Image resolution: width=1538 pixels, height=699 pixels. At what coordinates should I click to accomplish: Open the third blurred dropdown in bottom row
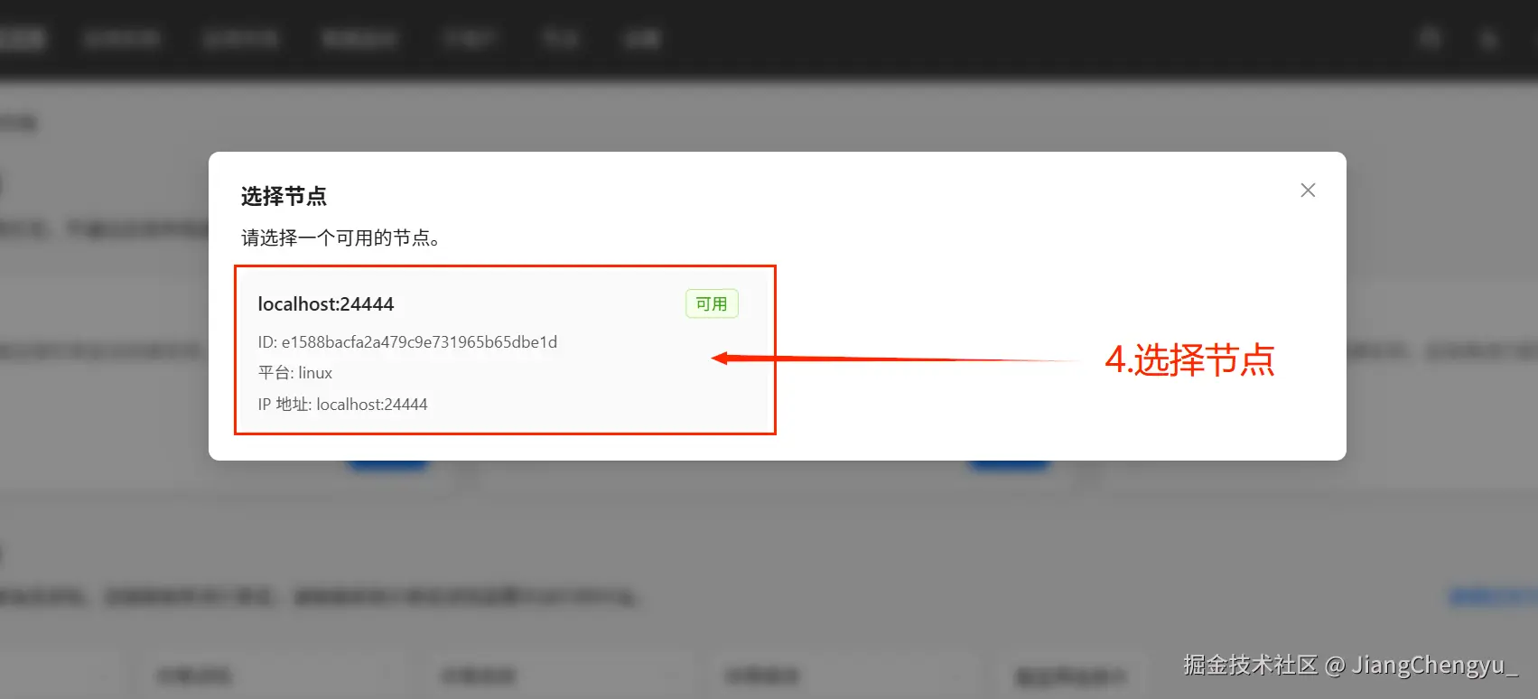(x=835, y=676)
